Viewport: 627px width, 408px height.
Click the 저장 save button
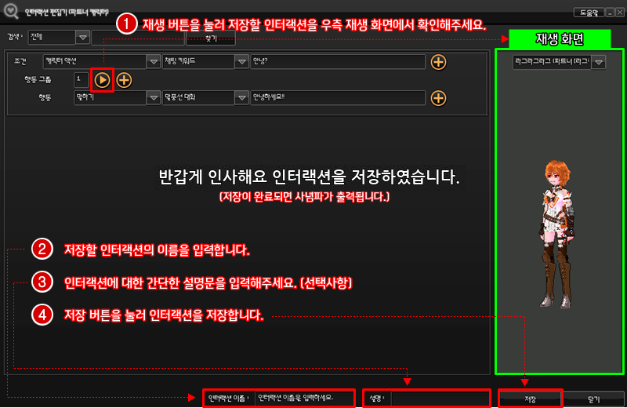pyautogui.click(x=531, y=399)
